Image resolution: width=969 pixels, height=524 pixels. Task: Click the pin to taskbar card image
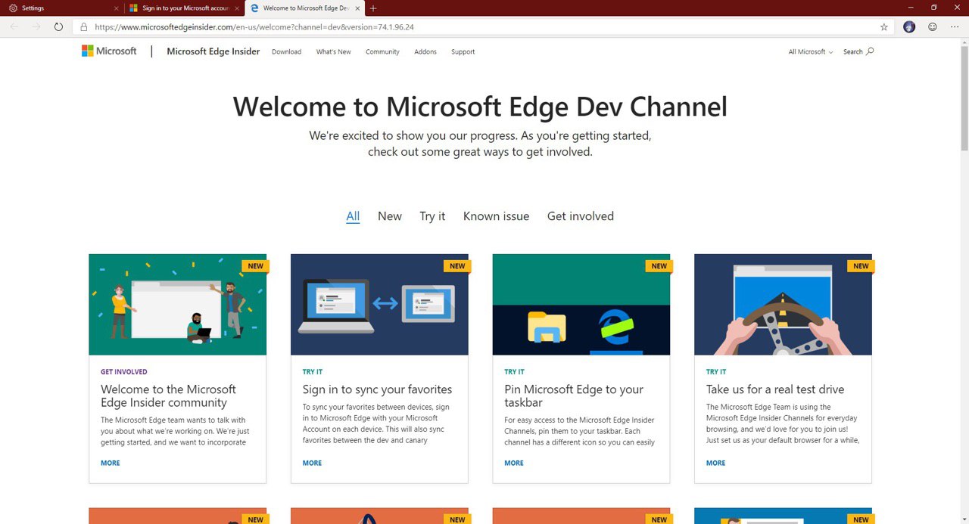pyautogui.click(x=581, y=305)
